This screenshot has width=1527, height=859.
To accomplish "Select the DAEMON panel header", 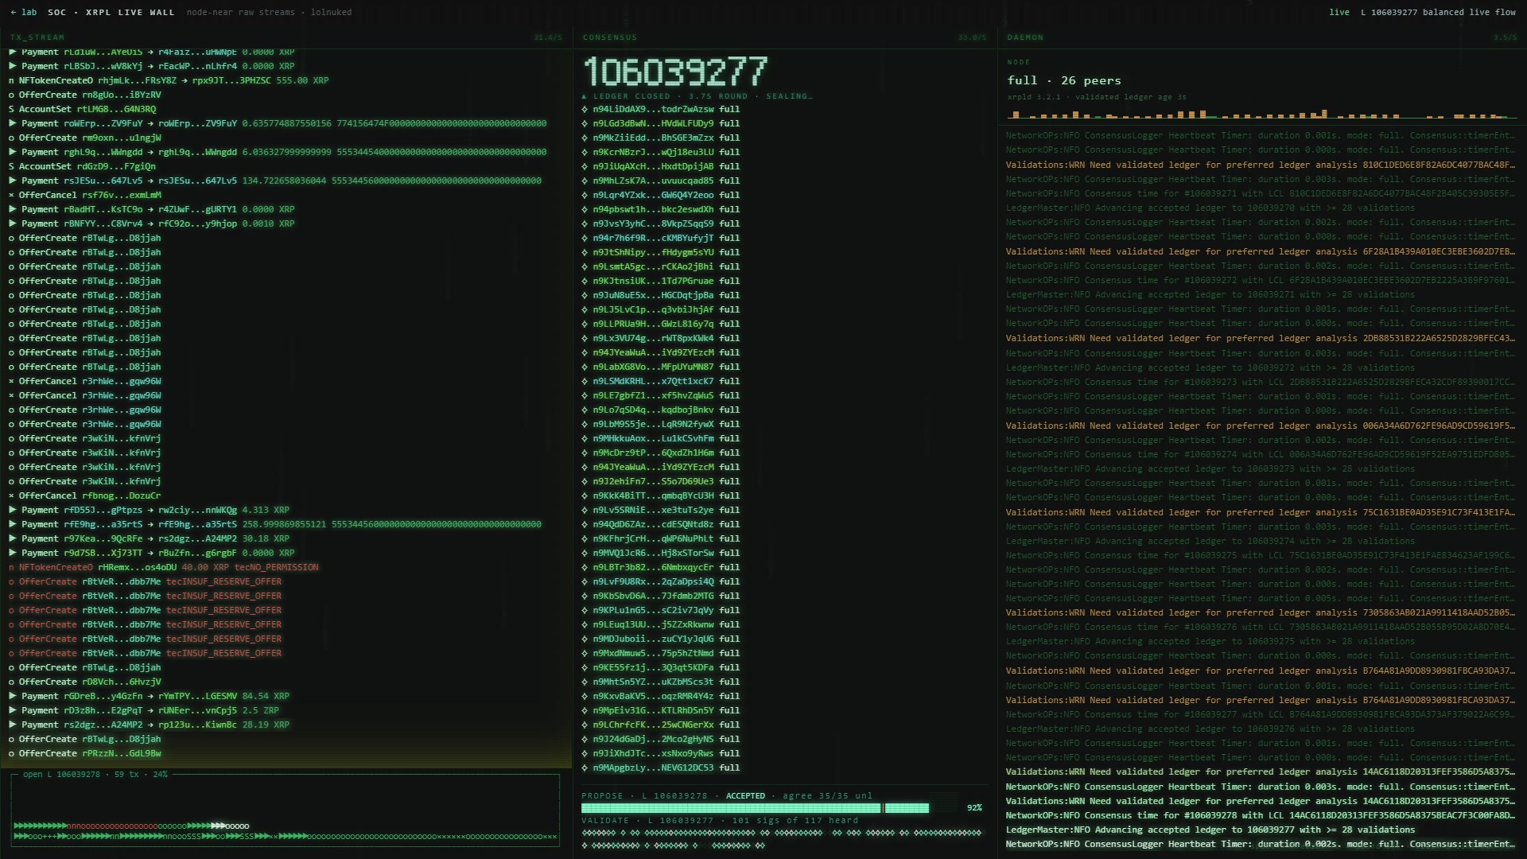I will [1262, 37].
